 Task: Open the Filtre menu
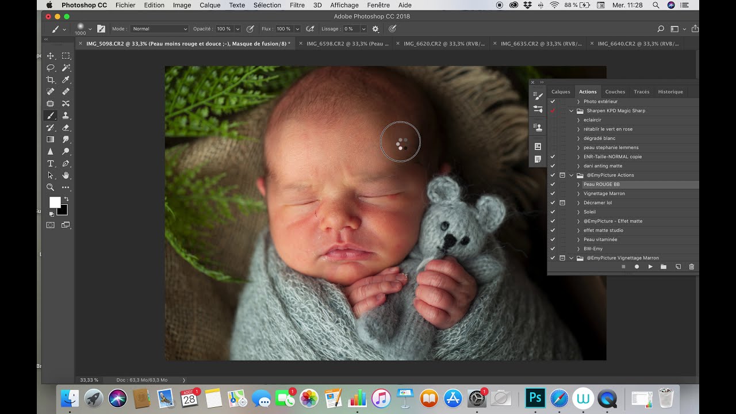[297, 5]
